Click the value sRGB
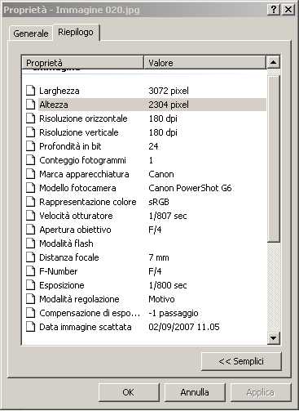Screen dimensions: 299x411 159,202
